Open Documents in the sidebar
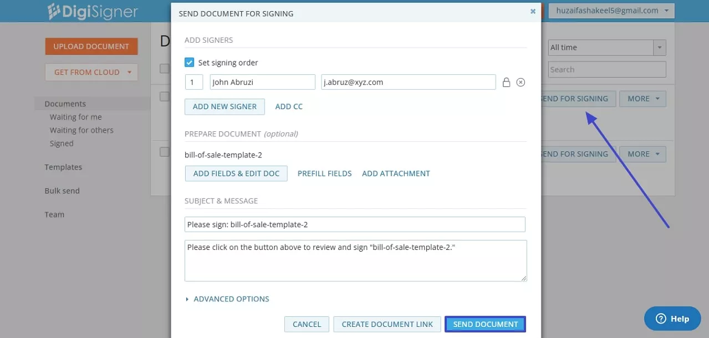Viewport: 709px width, 338px height. point(65,104)
